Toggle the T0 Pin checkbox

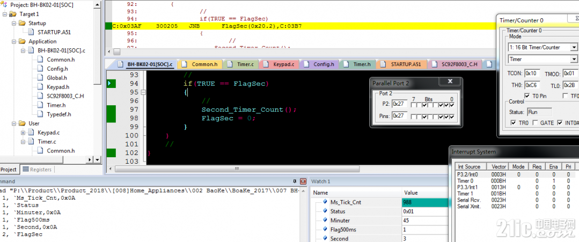coord(527,96)
